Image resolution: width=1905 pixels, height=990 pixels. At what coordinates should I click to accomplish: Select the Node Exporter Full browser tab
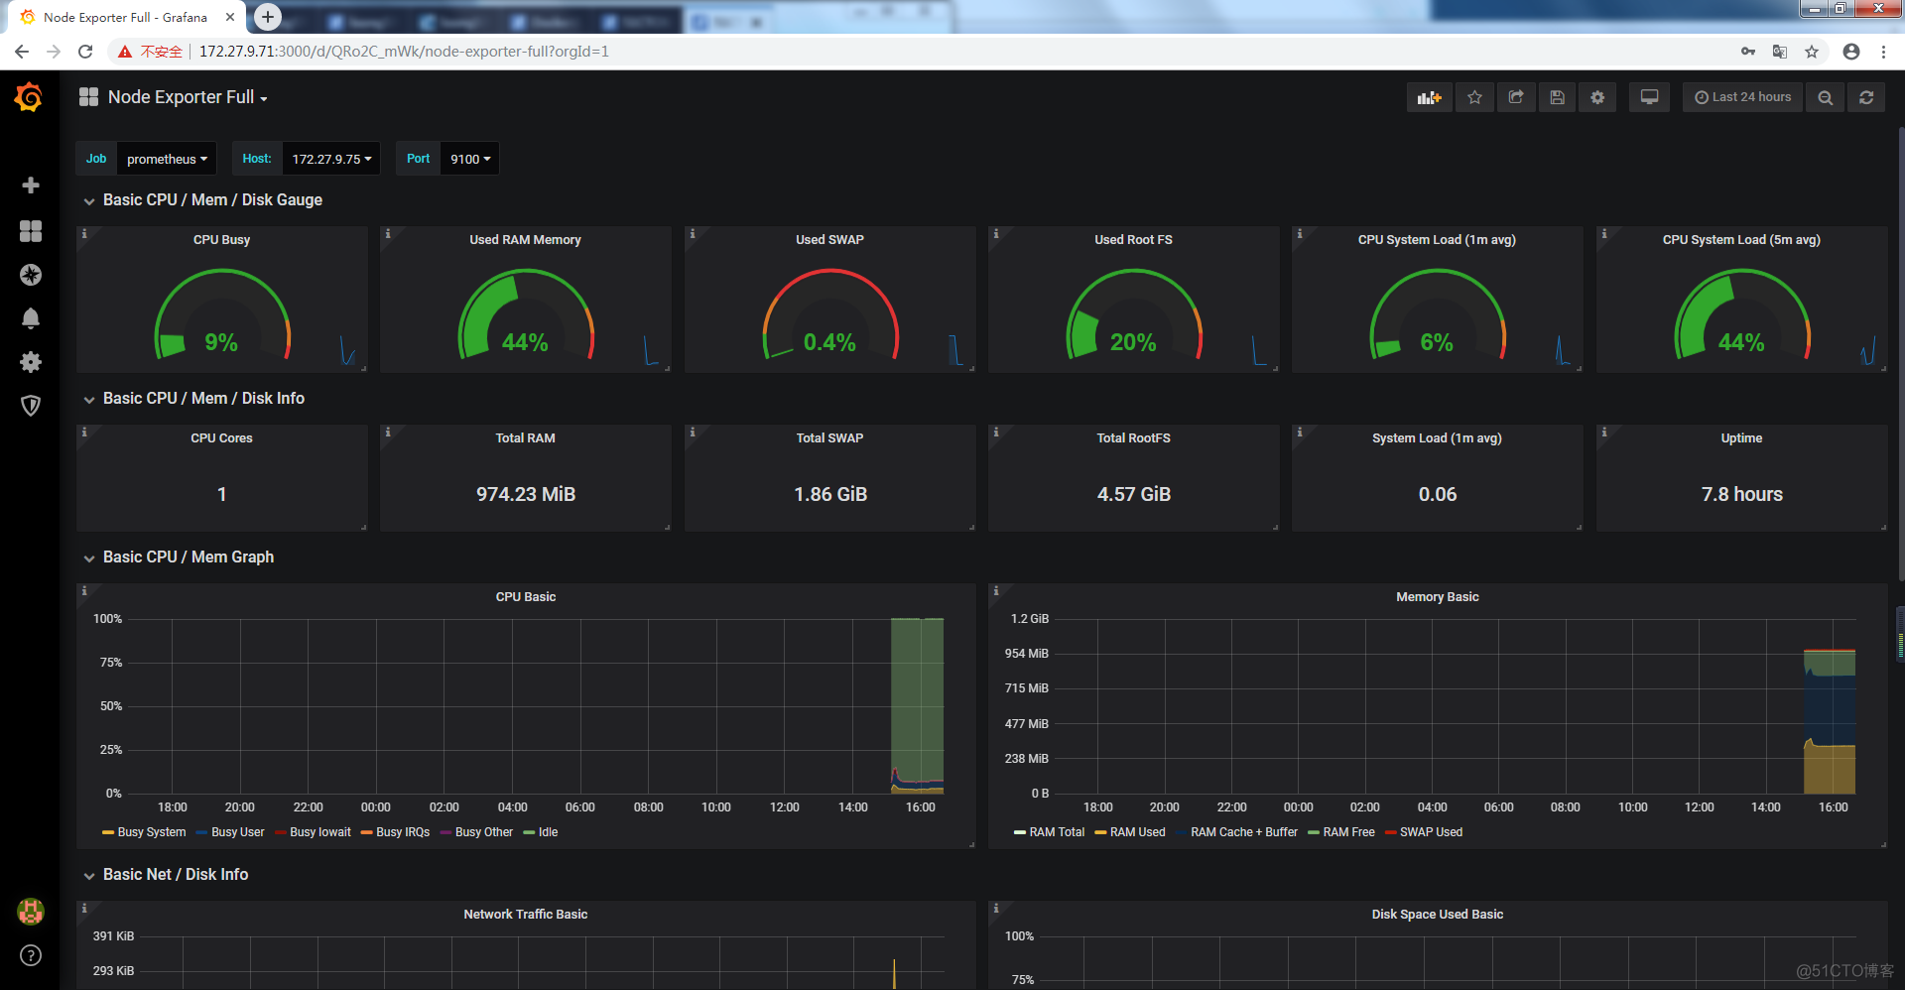click(124, 17)
